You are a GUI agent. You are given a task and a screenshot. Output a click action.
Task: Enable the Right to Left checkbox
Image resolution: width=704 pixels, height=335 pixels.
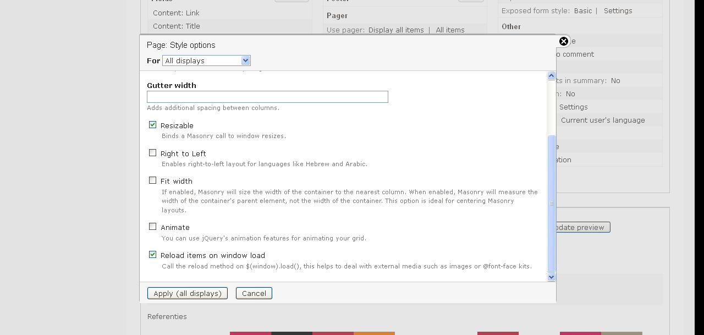[x=153, y=153]
